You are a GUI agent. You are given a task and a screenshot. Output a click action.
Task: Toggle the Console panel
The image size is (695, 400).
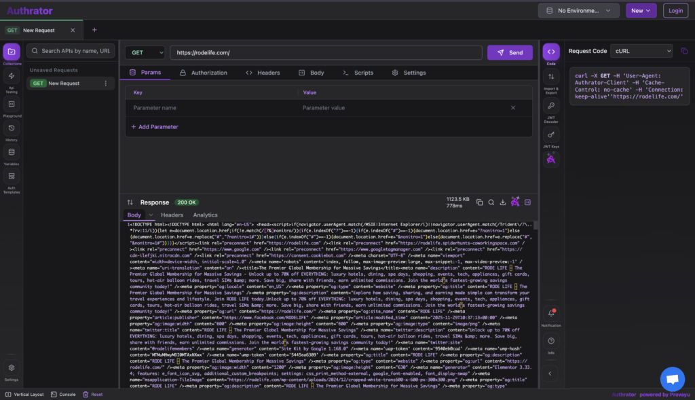pos(63,394)
